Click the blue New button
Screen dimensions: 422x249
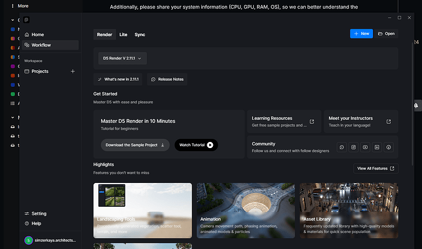tap(361, 34)
